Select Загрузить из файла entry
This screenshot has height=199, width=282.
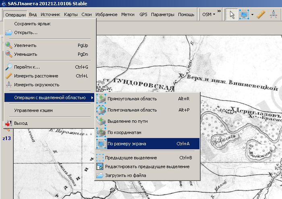(x=147, y=175)
